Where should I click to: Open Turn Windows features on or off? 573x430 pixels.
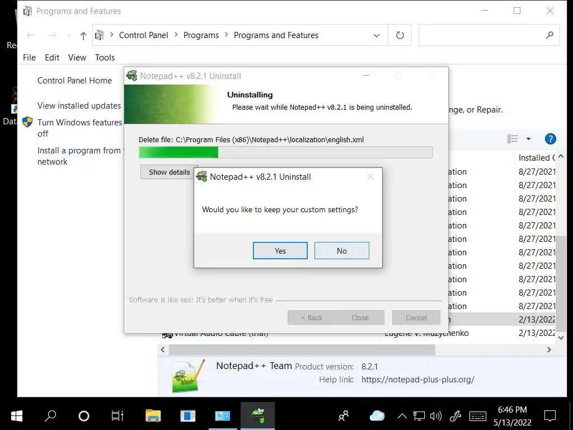pos(79,128)
